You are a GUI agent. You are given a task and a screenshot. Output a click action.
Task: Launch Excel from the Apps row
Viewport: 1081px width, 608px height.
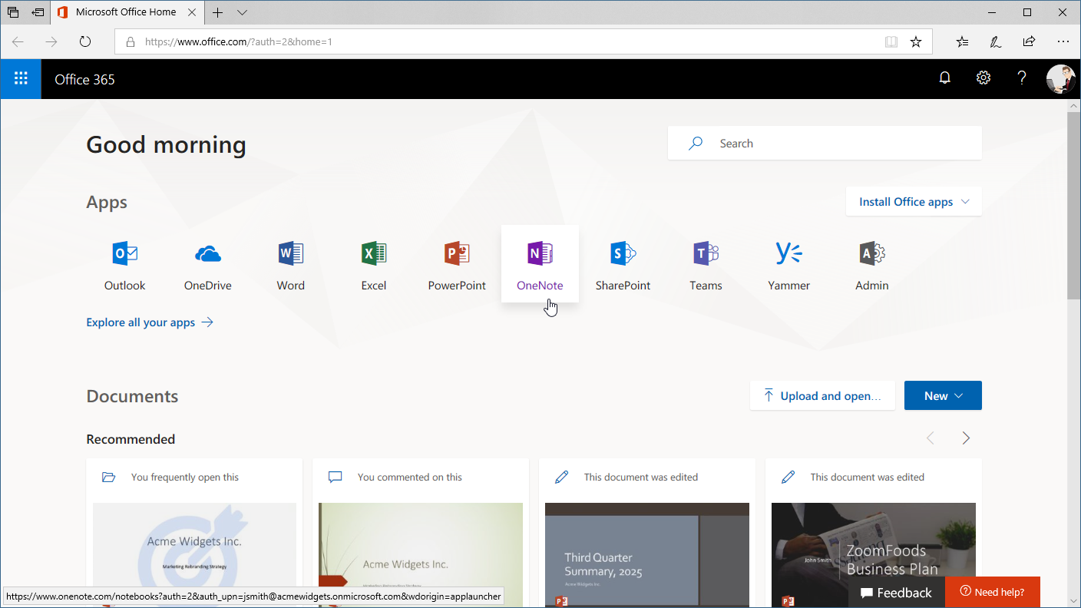(x=374, y=264)
